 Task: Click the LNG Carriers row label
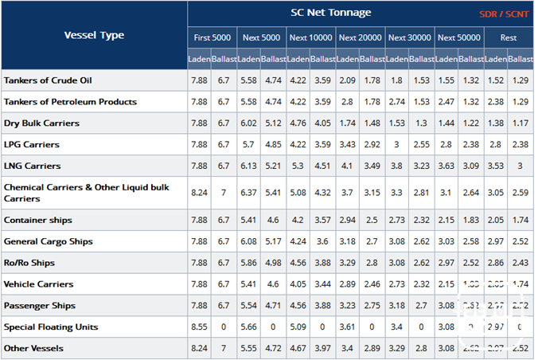click(33, 166)
